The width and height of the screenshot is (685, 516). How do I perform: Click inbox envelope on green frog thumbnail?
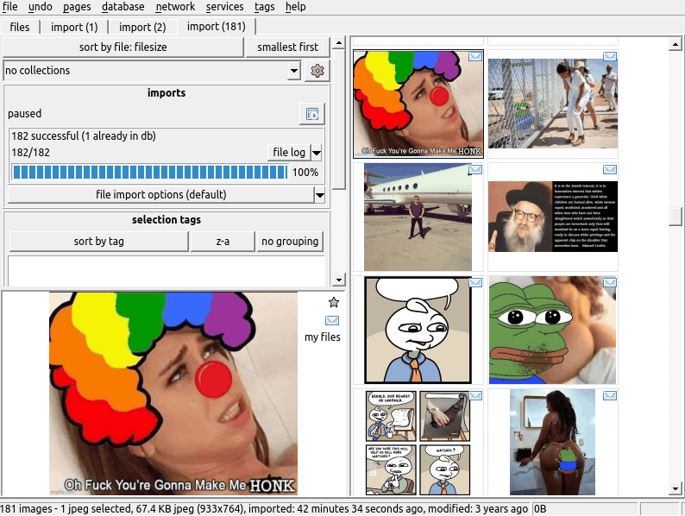[x=610, y=283]
